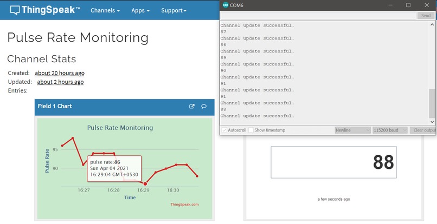
Task: Open the Support menu
Action: (173, 11)
